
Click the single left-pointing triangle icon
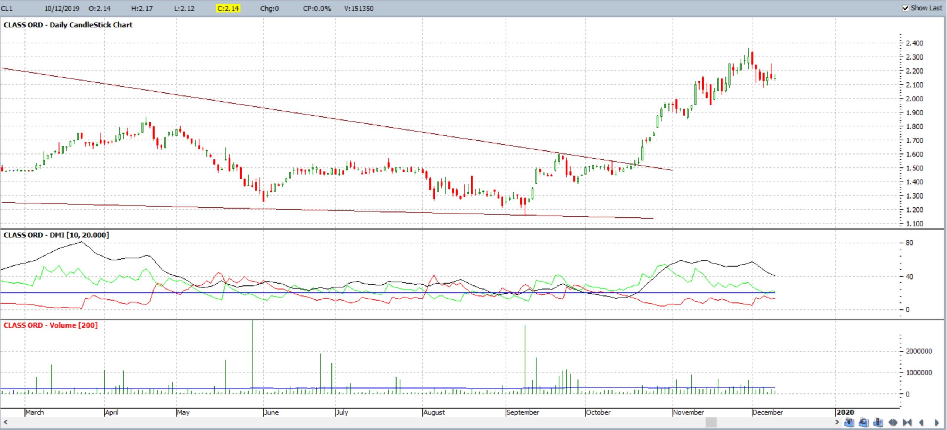click(921, 422)
